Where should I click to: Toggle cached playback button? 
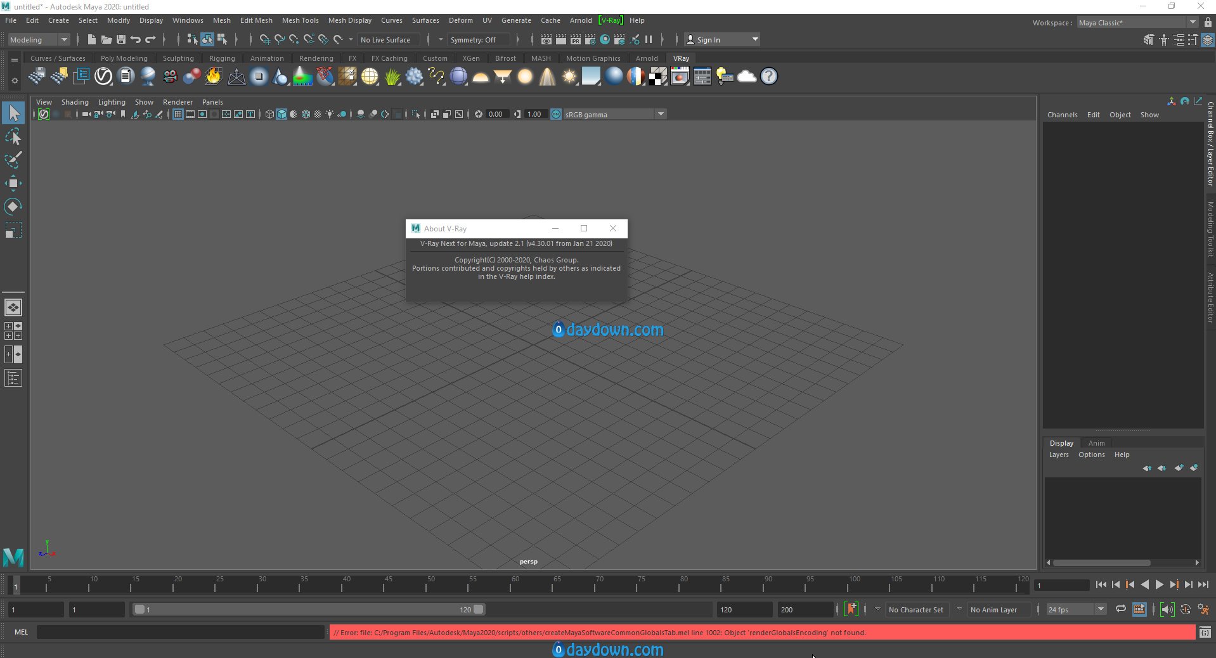1139,609
